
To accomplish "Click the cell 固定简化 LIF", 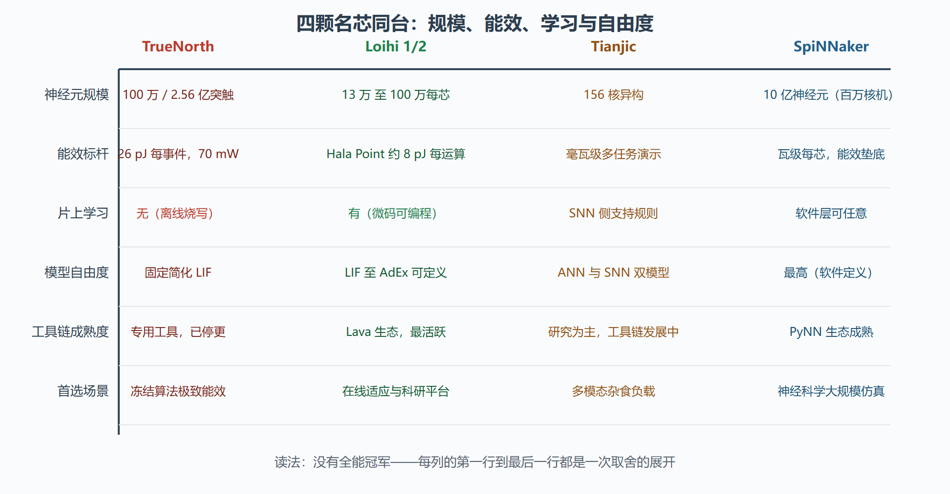I will click(x=178, y=272).
